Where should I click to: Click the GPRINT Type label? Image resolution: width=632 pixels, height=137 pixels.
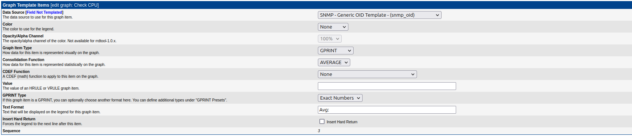click(15, 96)
